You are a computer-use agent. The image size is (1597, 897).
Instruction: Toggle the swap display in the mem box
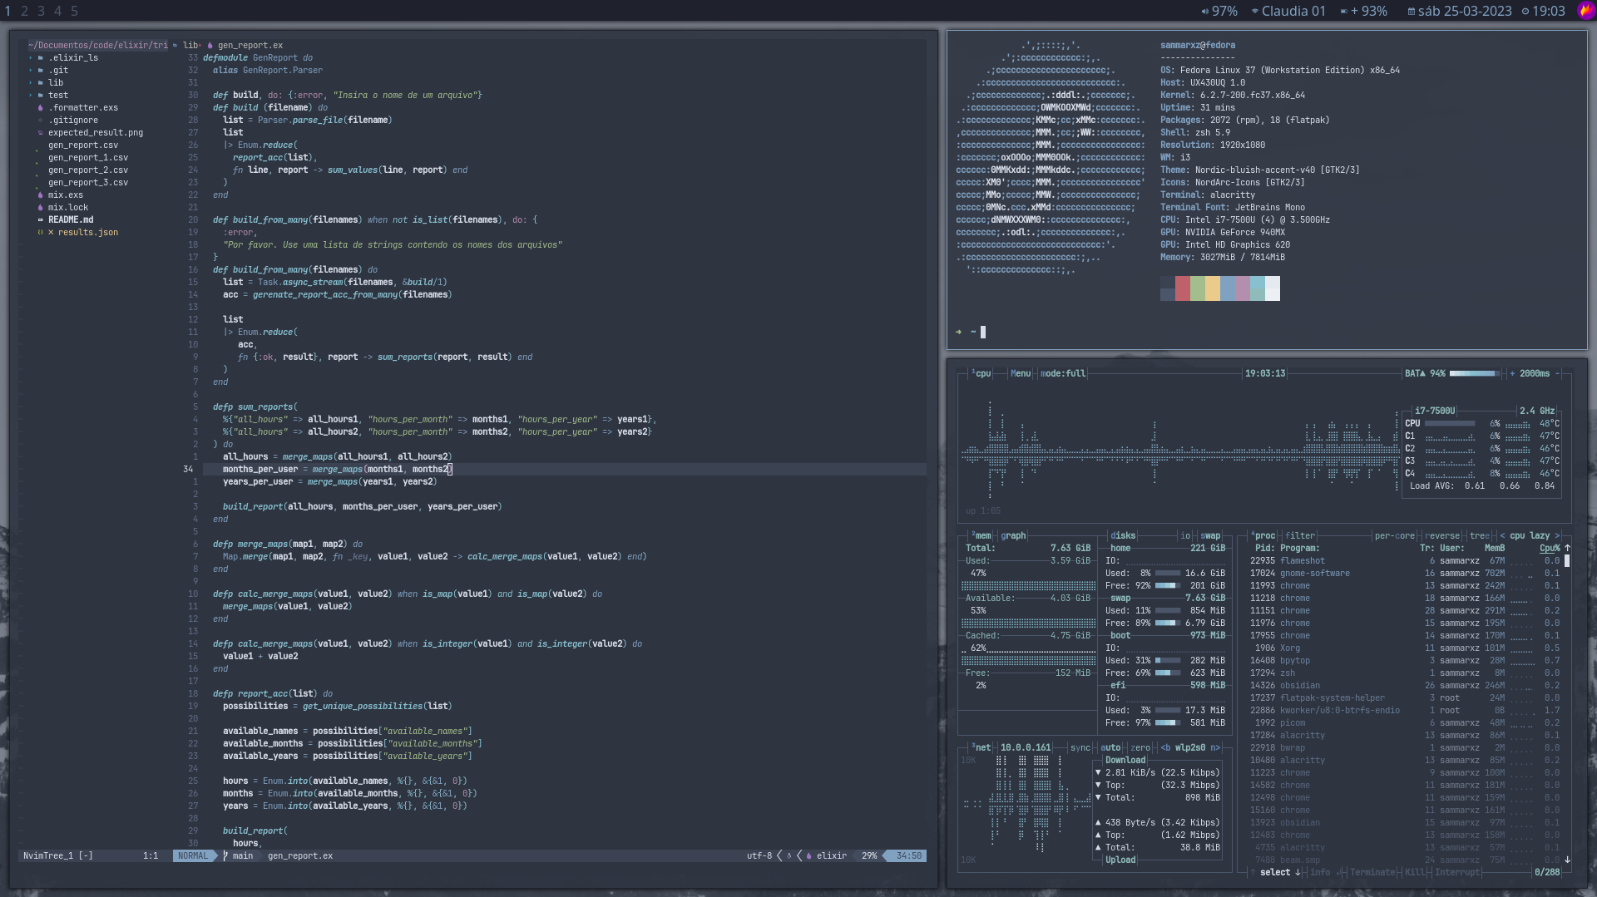[1210, 536]
